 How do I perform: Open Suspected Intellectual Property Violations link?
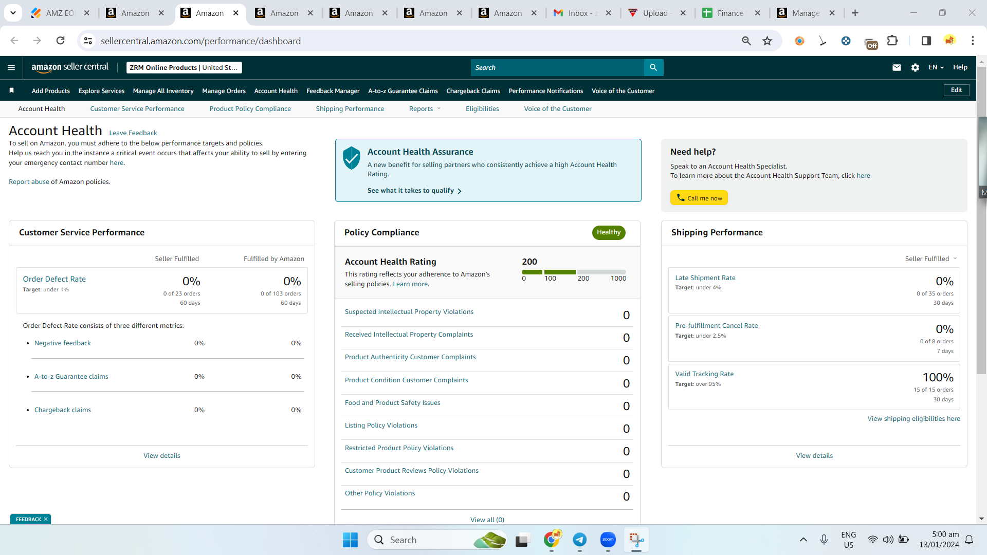(x=409, y=311)
